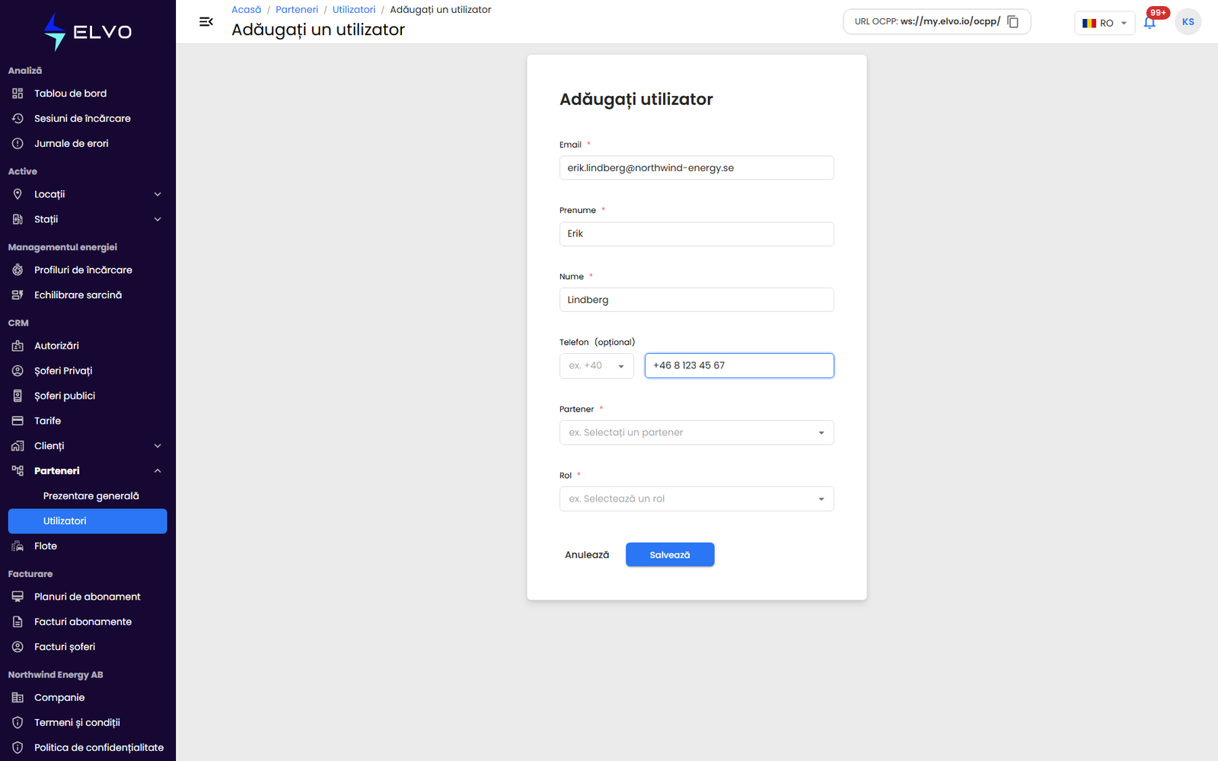Click the Flote icon
Screen dimensions: 1218x761
[18, 546]
